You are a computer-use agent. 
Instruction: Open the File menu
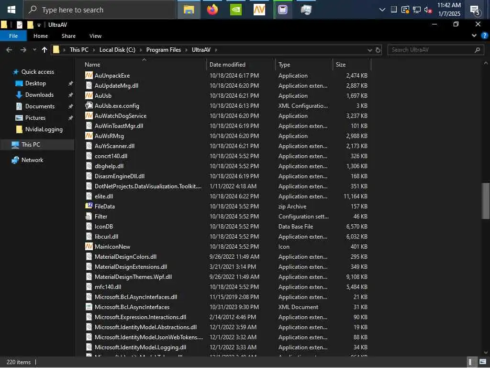(13, 35)
